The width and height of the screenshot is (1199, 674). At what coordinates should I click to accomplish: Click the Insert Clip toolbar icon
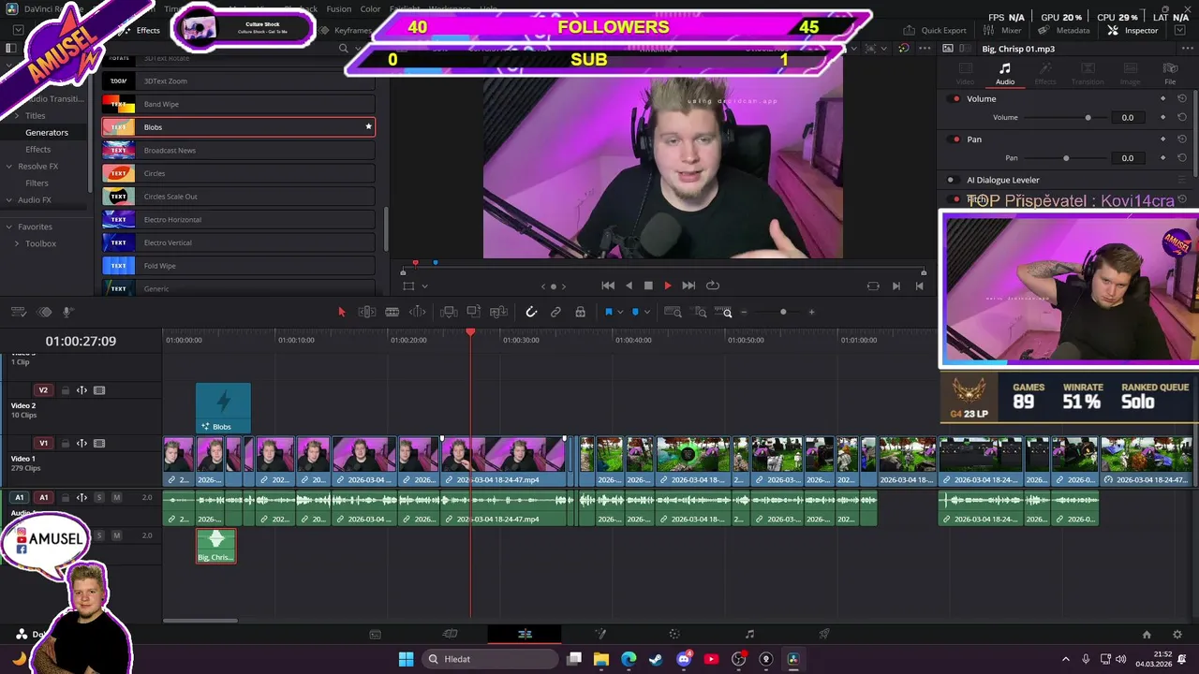coord(449,312)
